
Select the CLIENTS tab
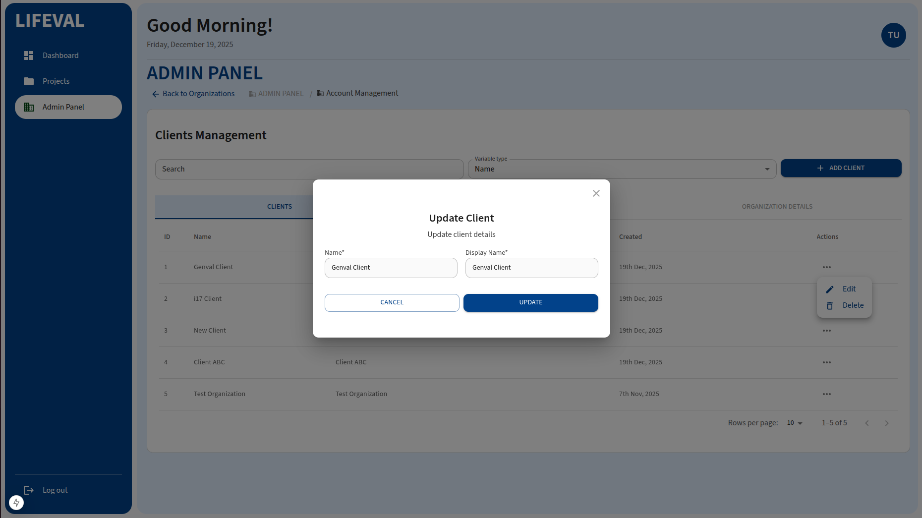point(279,207)
